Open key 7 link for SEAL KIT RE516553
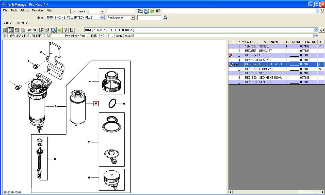This screenshot has width=325, height=195. [x=239, y=73]
